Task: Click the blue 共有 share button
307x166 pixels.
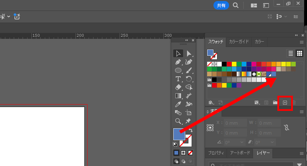Action: pos(221,5)
